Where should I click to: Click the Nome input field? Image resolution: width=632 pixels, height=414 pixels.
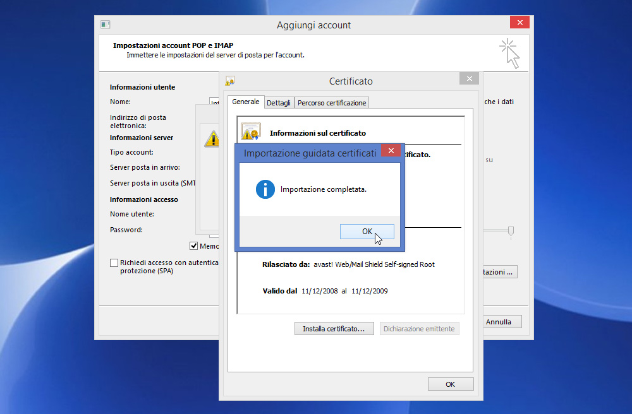click(214, 102)
